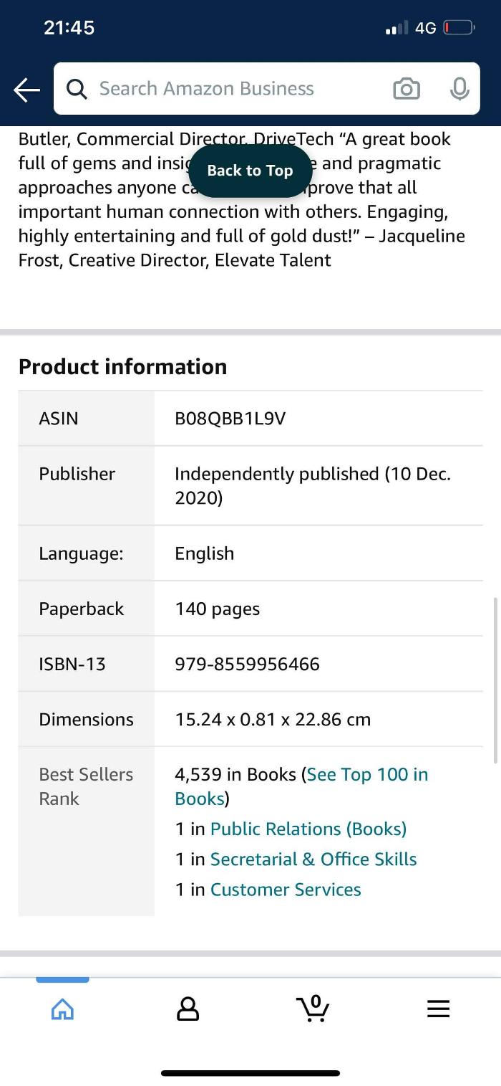Open camera search icon
501x1086 pixels.
(406, 89)
